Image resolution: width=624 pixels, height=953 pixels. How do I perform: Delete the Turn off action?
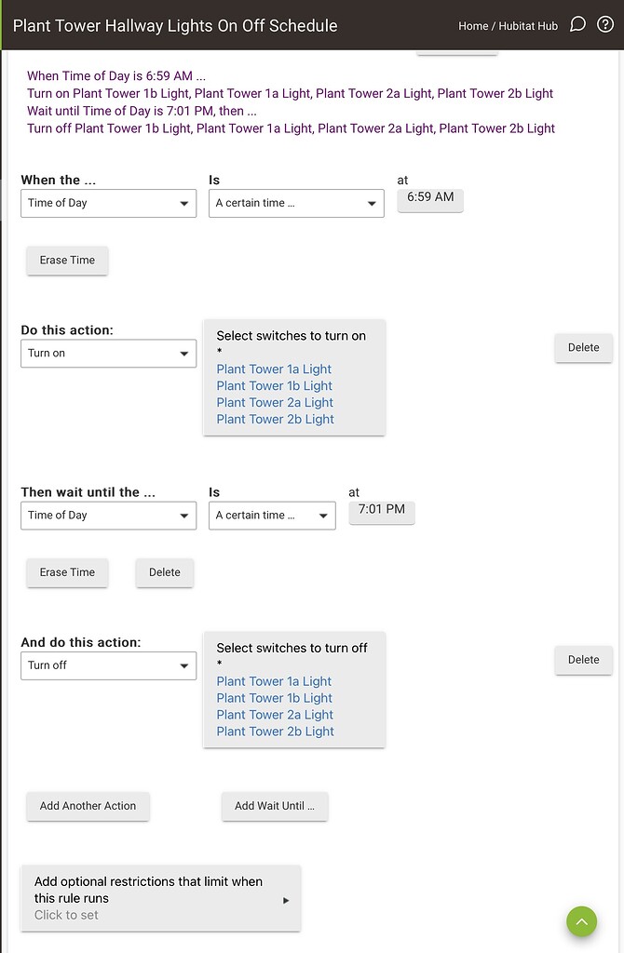[x=584, y=660]
